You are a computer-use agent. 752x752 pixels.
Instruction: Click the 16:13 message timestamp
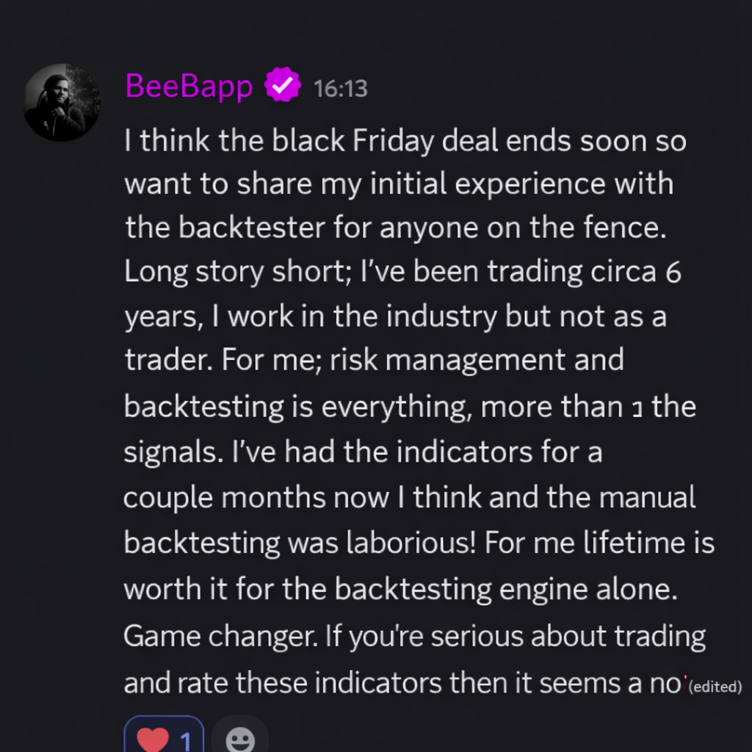pyautogui.click(x=340, y=89)
